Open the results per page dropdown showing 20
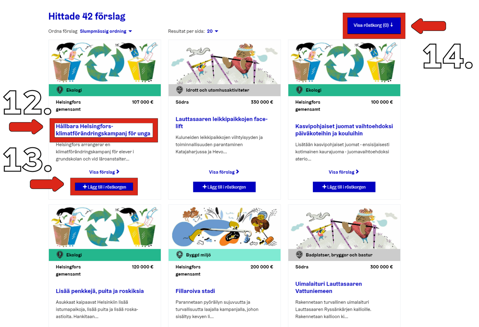The image size is (479, 327). (213, 31)
